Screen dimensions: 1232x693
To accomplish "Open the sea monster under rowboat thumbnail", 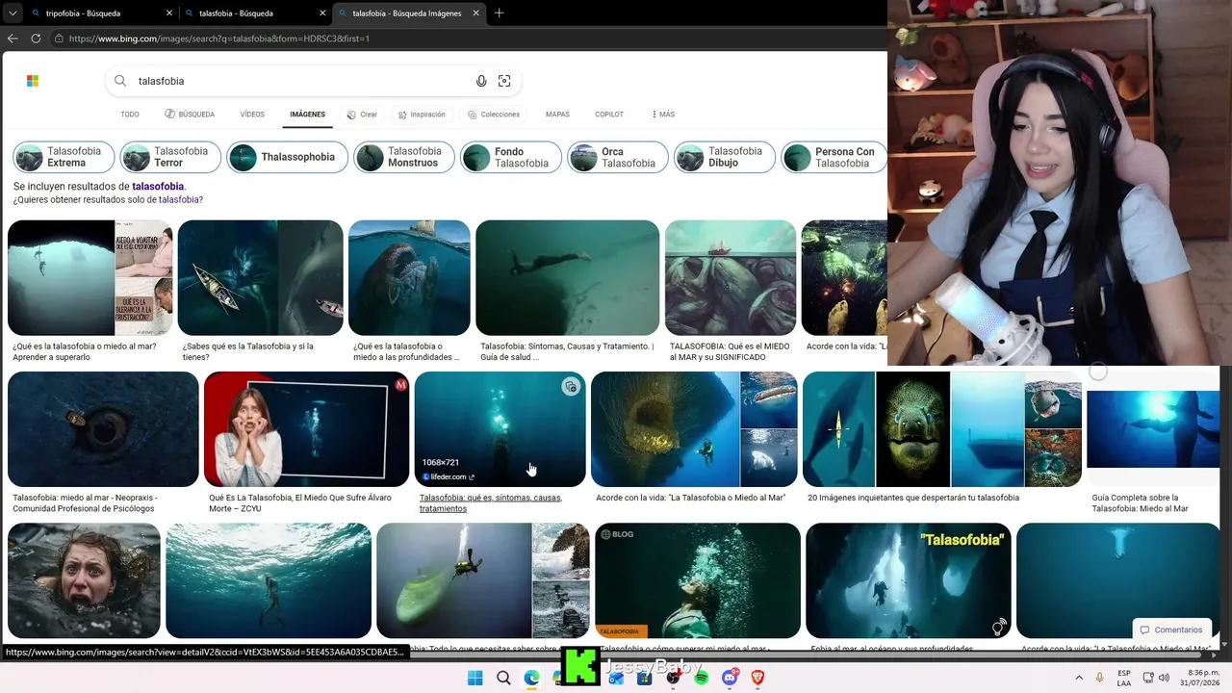I will 260,278.
